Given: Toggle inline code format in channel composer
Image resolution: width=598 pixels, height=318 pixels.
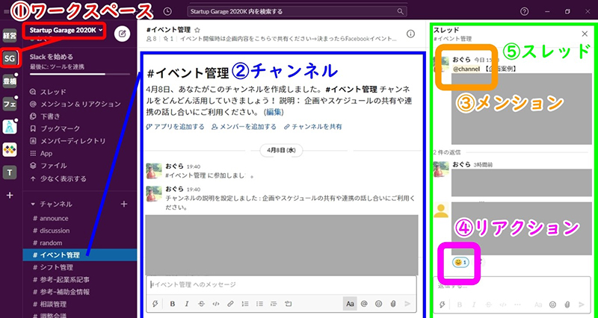Looking at the screenshot, I should pyautogui.click(x=216, y=304).
